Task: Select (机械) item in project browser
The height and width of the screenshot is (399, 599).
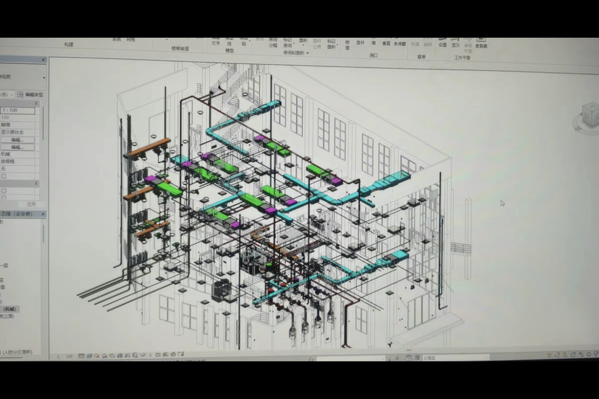Action: 10,309
